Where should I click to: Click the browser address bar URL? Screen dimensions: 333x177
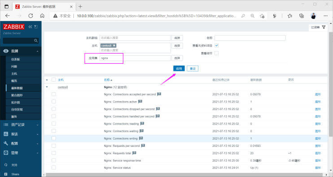pyautogui.click(x=156, y=16)
